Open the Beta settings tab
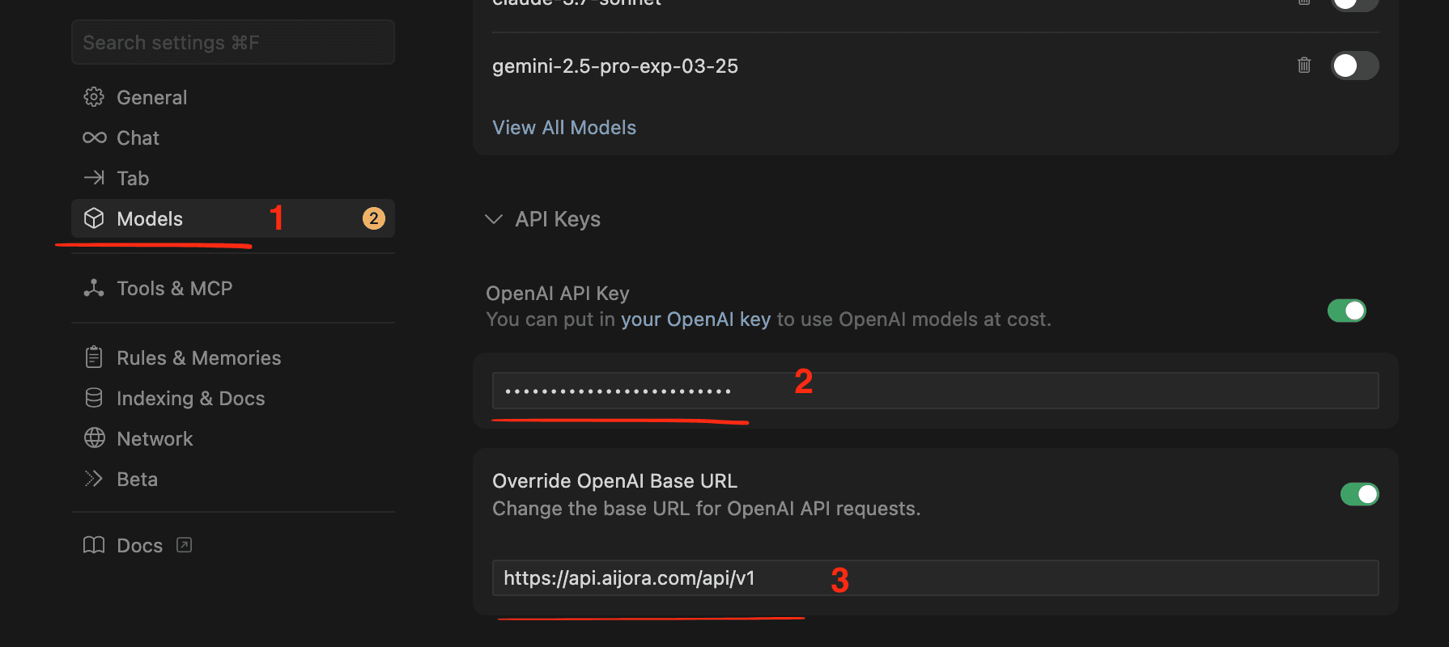1449x647 pixels. (x=137, y=479)
